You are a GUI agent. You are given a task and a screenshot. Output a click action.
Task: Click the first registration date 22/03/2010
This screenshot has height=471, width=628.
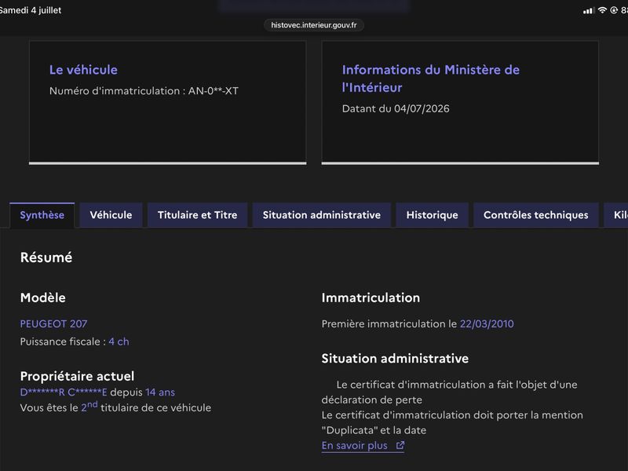coord(487,323)
